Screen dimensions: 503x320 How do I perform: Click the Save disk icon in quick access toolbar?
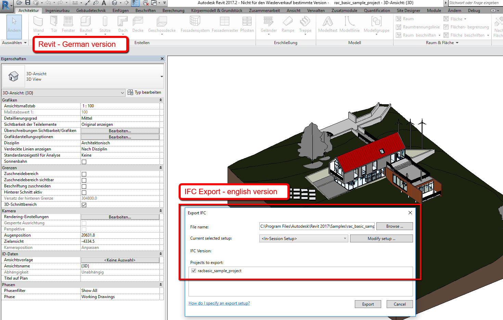click(x=28, y=3)
